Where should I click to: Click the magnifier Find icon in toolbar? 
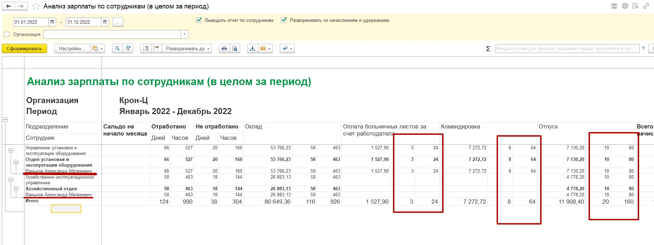pos(117,49)
